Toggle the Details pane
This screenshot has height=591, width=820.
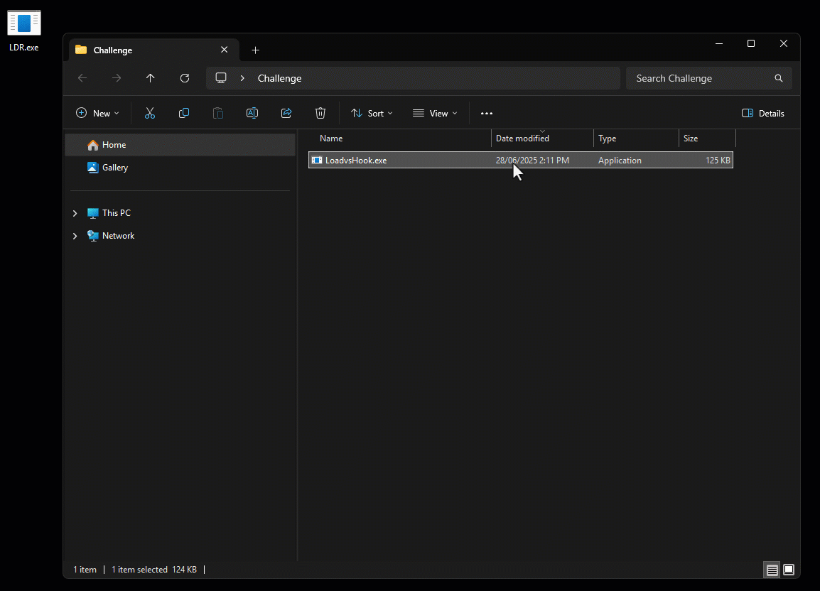[x=763, y=113]
